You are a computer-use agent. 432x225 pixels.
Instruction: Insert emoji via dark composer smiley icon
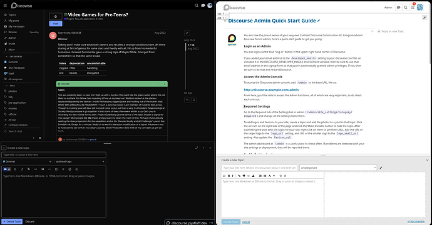pyautogui.click(x=69, y=169)
